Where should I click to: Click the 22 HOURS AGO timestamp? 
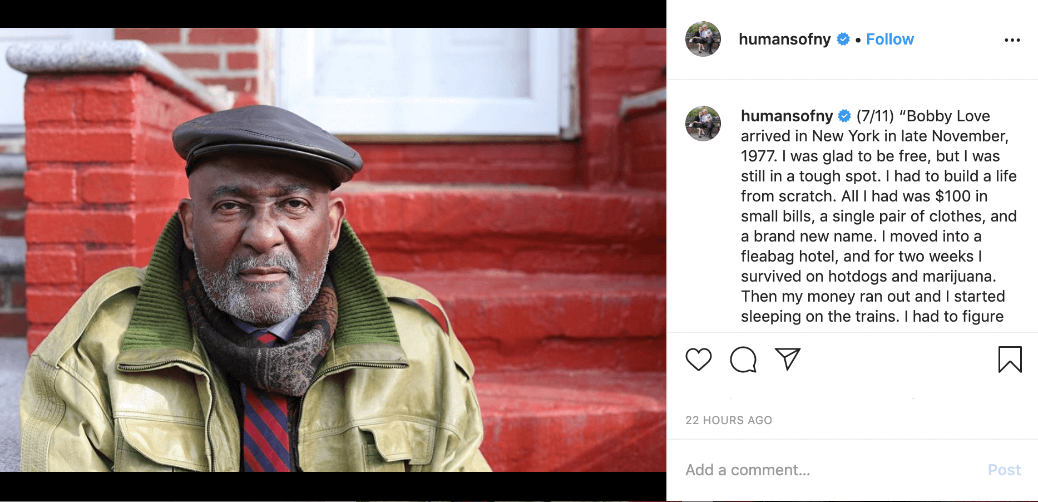pos(729,420)
